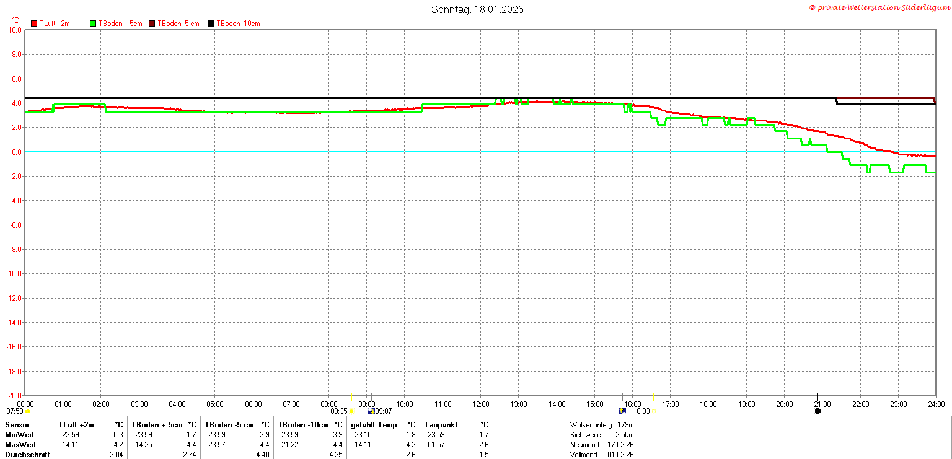Screen dimensions: 952x459
Task: Click the pale sunset dot after 16:33
Action: pyautogui.click(x=653, y=411)
